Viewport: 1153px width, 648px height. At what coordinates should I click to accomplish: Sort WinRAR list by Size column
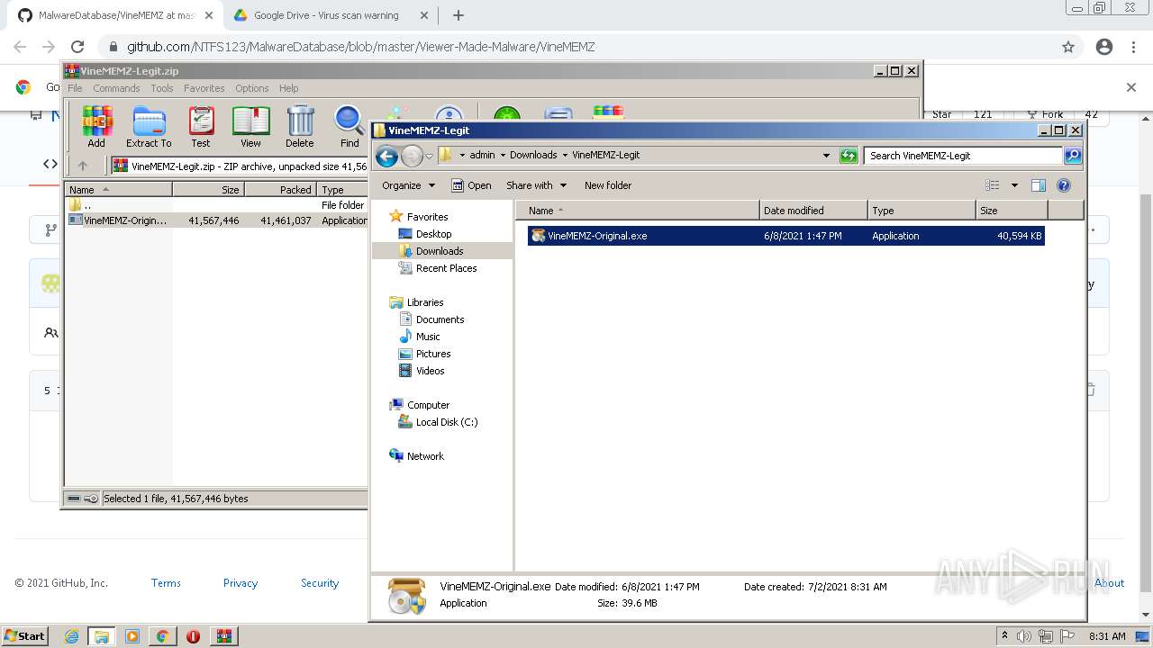pyautogui.click(x=208, y=190)
